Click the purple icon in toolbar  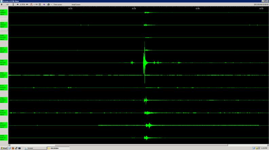click(44, 4)
